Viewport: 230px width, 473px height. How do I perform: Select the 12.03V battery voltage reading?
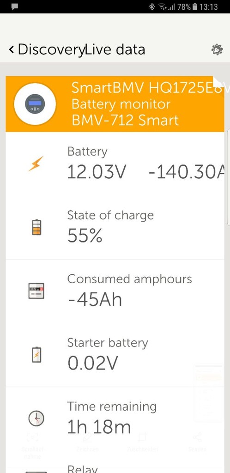point(97,173)
